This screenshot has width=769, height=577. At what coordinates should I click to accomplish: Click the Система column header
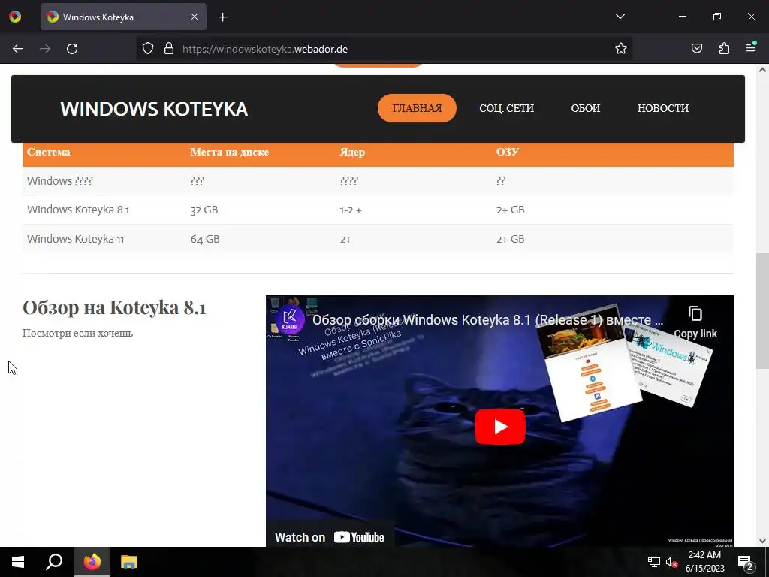(x=49, y=152)
